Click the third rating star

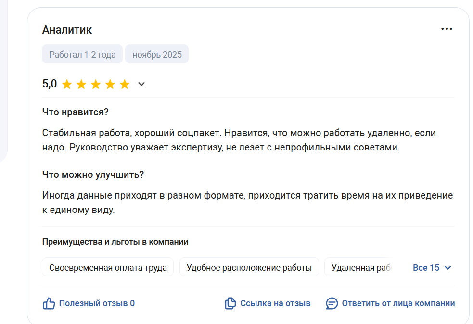96,85
